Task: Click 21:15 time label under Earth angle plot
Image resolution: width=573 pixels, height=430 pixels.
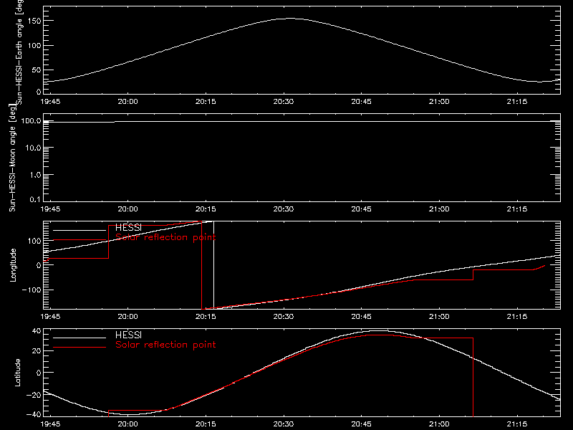Action: coord(516,101)
